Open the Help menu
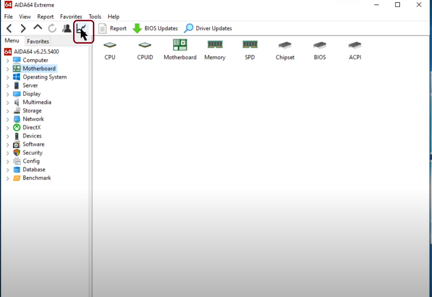The width and height of the screenshot is (432, 297). (114, 17)
